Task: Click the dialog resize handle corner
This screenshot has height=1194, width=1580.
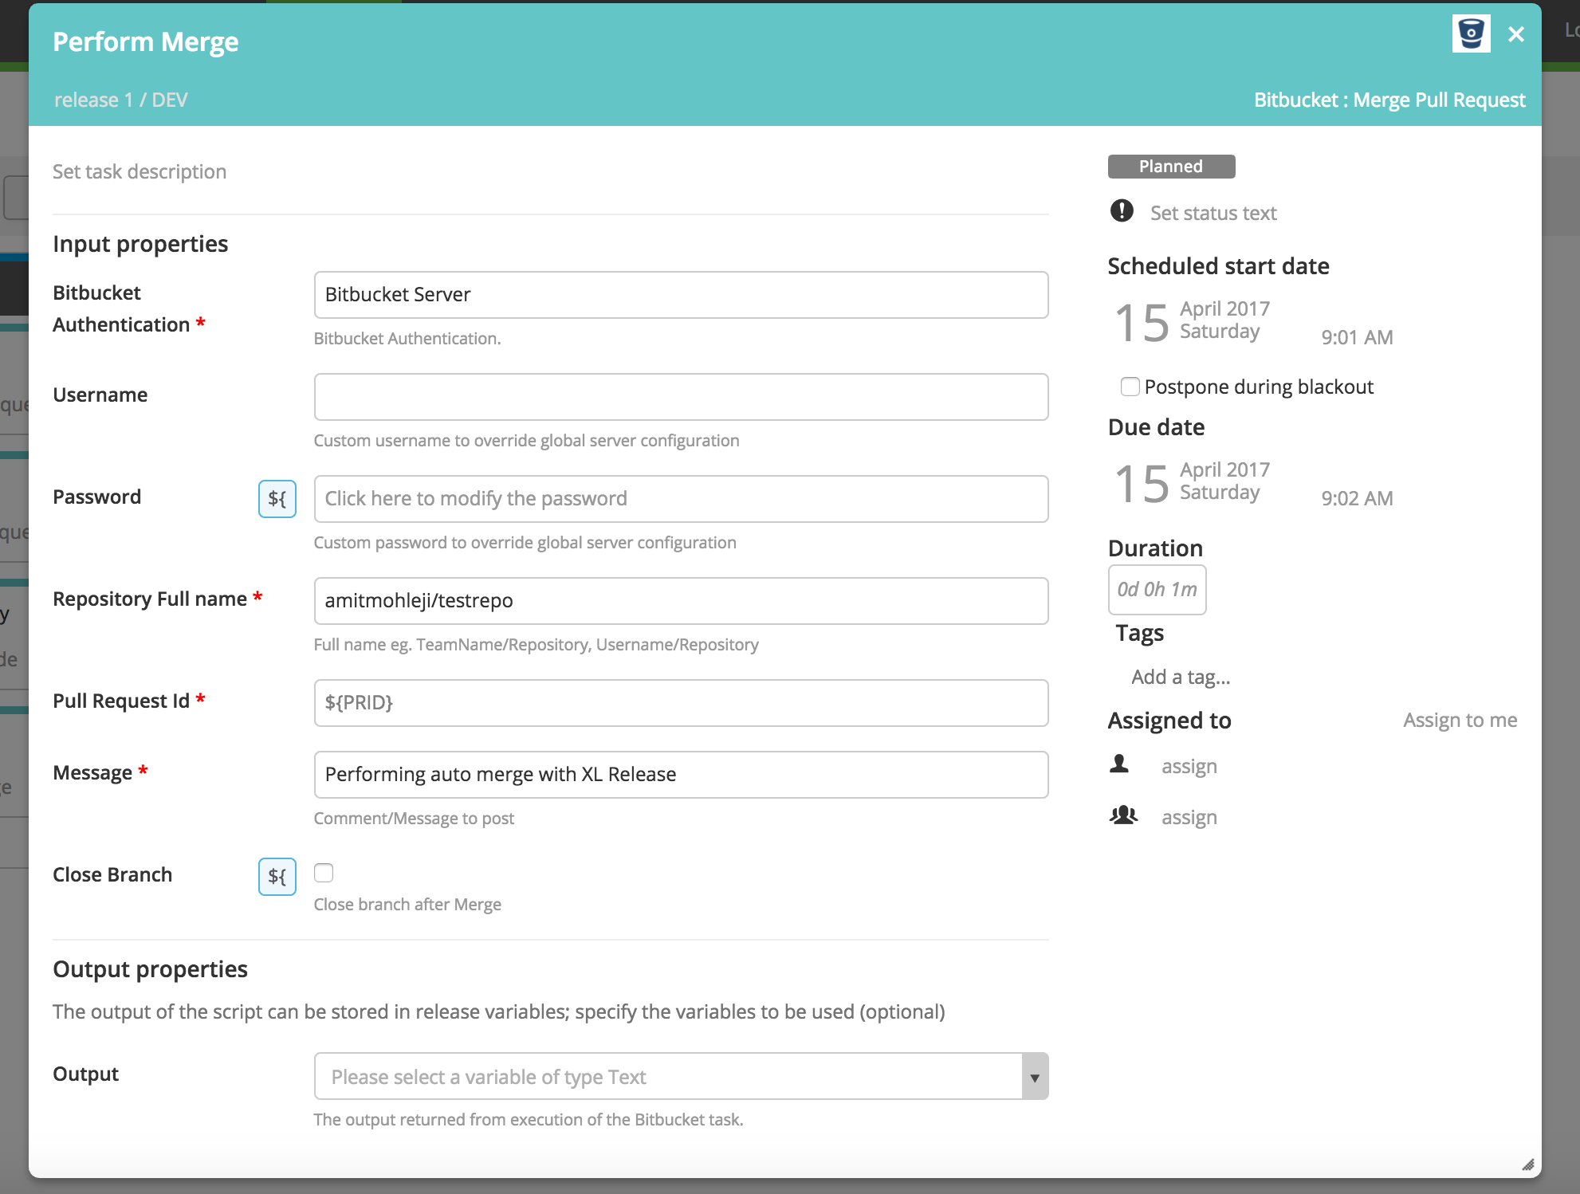Action: [x=1527, y=1165]
